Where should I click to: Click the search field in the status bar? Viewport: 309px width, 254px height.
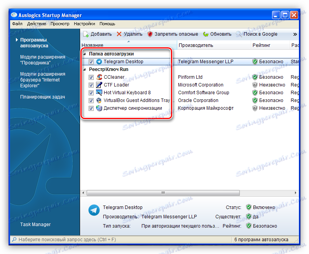pos(121,240)
